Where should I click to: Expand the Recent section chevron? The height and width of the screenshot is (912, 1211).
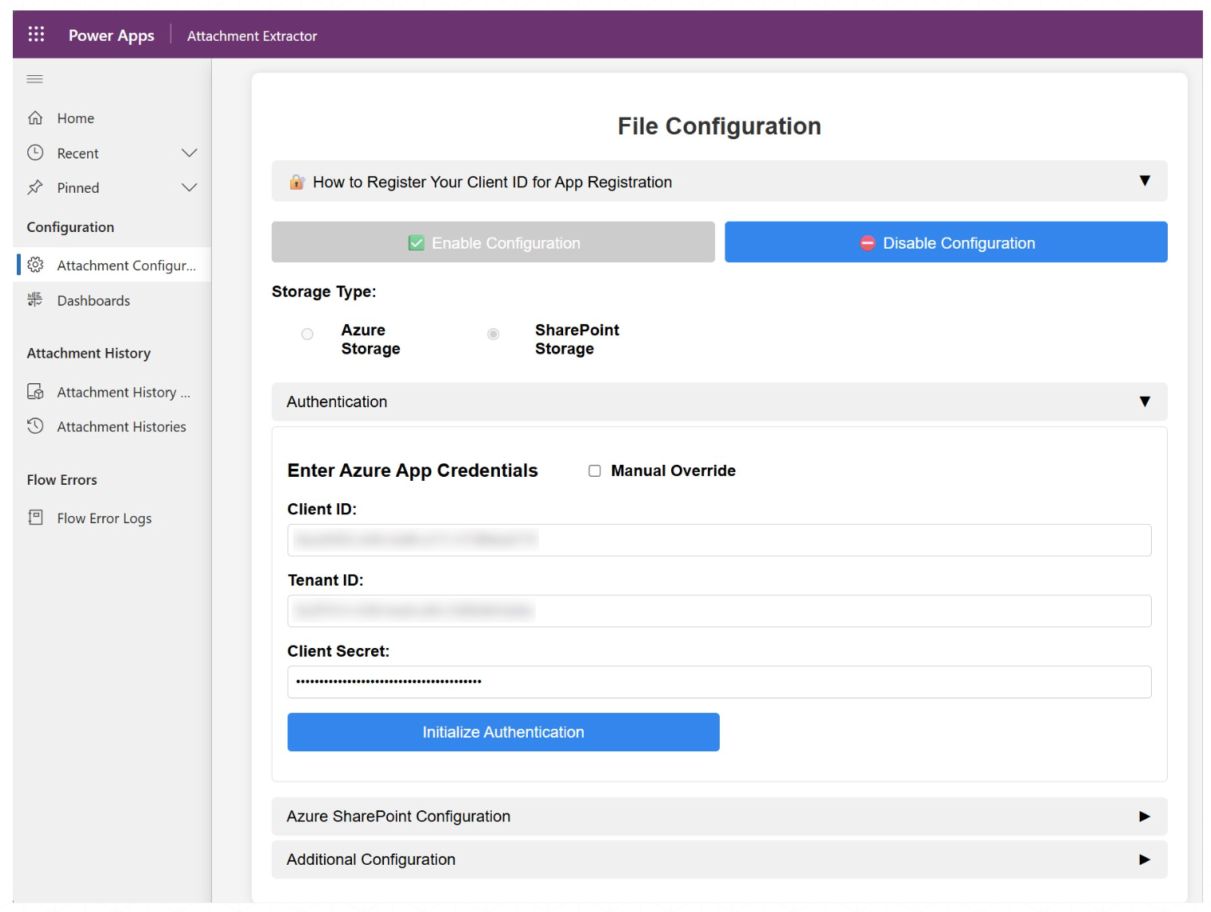tap(189, 153)
